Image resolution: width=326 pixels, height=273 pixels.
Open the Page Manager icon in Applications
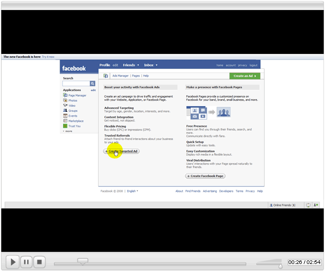tap(66, 96)
